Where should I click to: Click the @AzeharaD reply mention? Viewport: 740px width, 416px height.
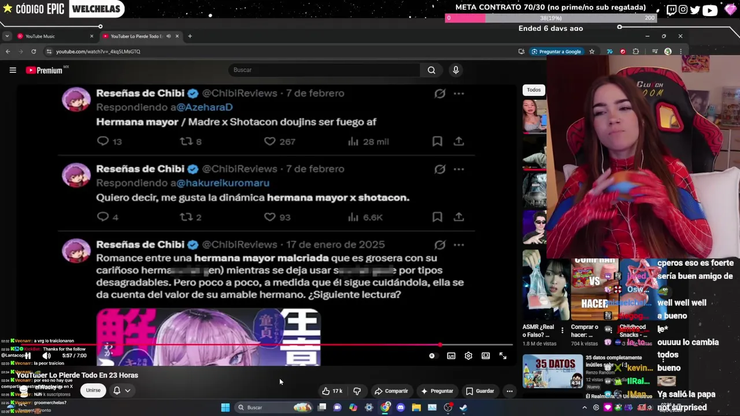[x=204, y=107]
